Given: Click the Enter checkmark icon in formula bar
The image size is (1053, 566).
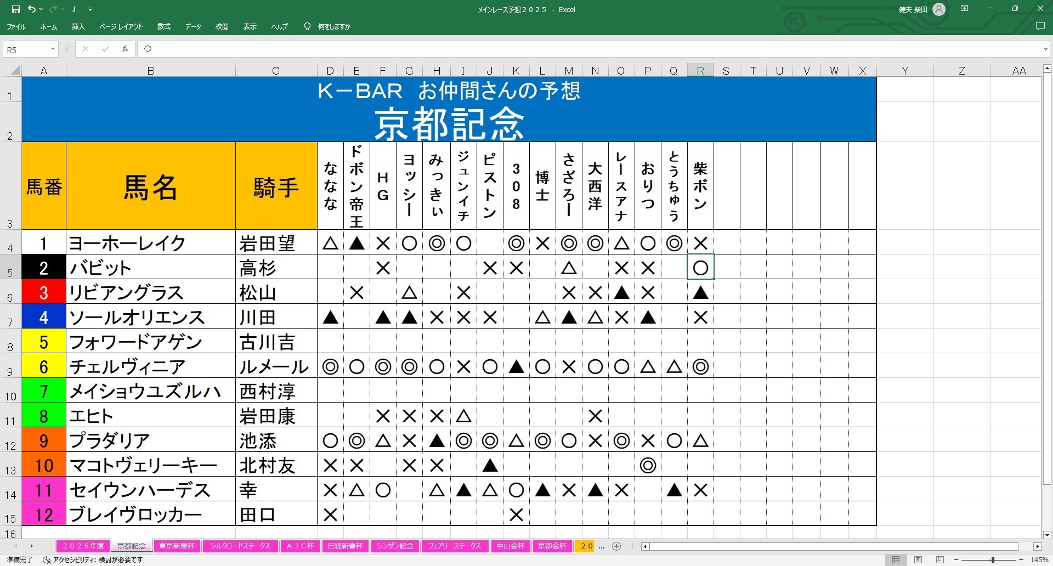Looking at the screenshot, I should [x=105, y=49].
